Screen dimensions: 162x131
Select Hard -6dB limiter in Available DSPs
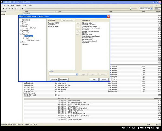pyautogui.click(x=87, y=35)
